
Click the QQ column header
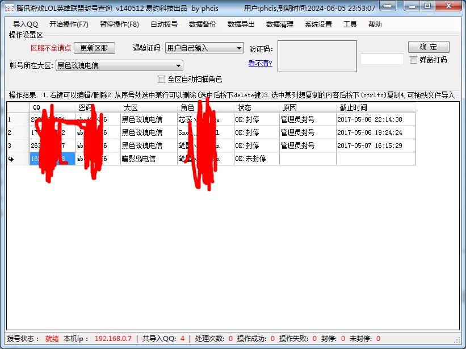point(52,107)
